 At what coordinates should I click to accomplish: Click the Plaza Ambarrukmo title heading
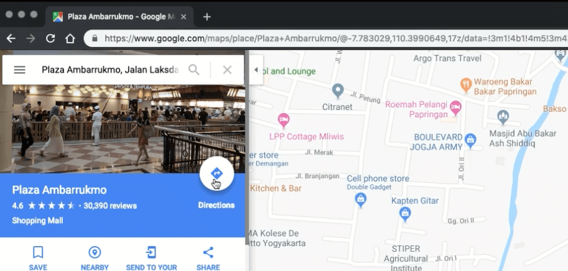click(x=60, y=190)
